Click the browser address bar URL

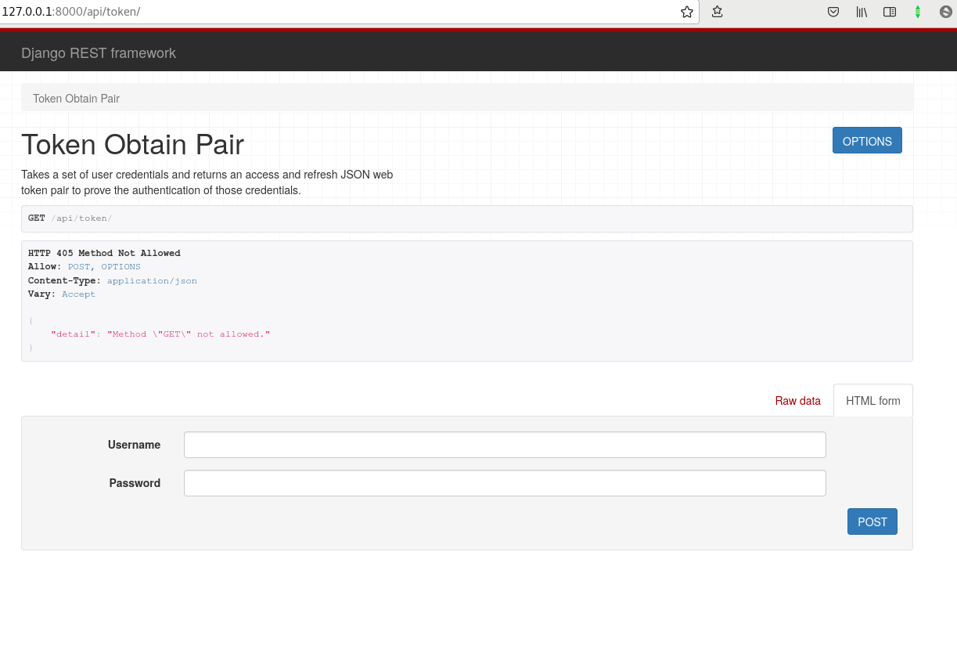[313, 12]
